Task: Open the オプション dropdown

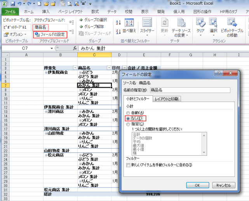Action: (x=15, y=34)
